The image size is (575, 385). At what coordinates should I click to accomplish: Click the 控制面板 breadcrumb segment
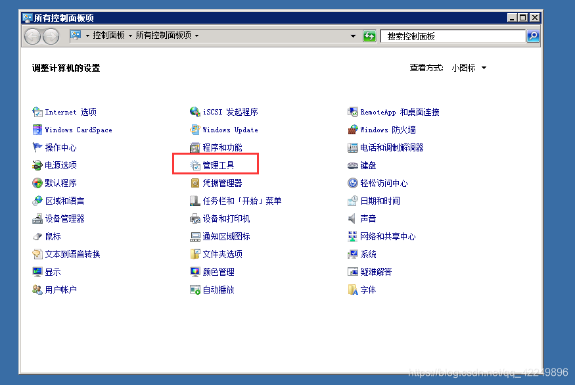click(x=108, y=36)
